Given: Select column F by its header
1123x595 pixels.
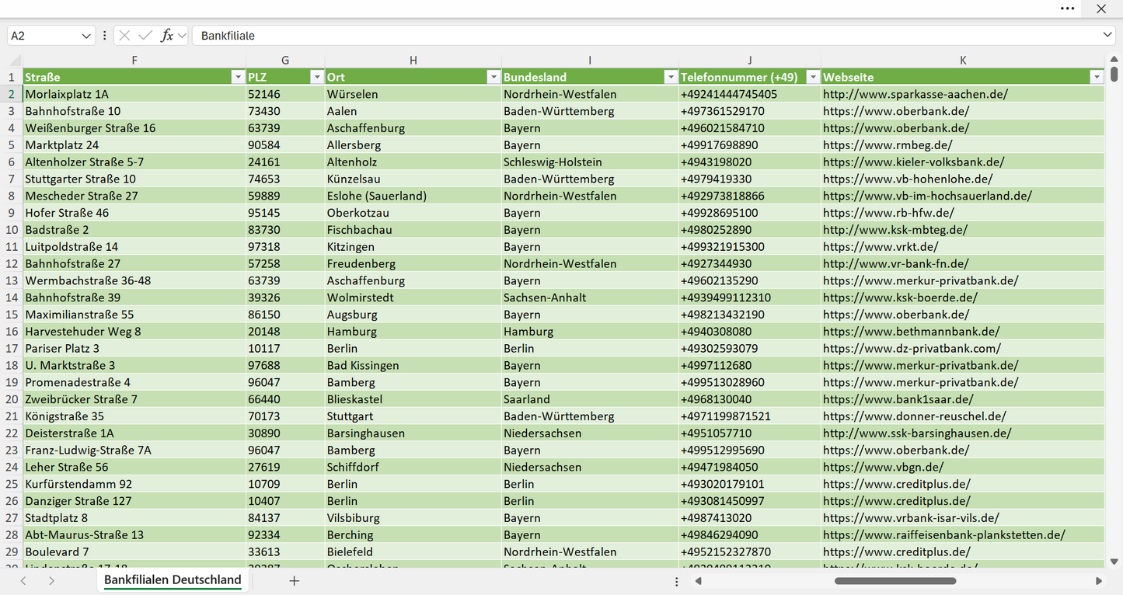Looking at the screenshot, I should point(134,61).
